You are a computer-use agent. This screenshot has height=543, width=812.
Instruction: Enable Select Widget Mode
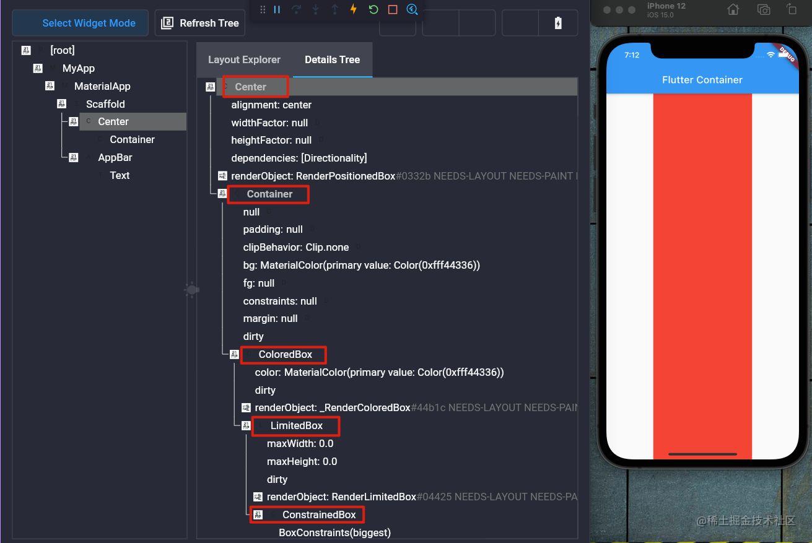pos(80,23)
